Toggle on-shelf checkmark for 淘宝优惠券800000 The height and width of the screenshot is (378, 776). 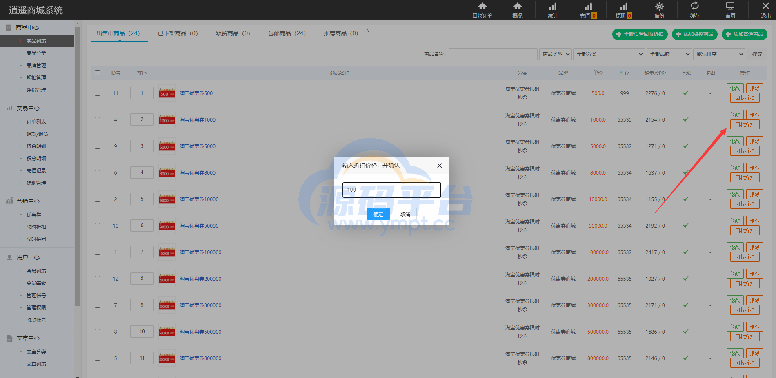point(686,358)
